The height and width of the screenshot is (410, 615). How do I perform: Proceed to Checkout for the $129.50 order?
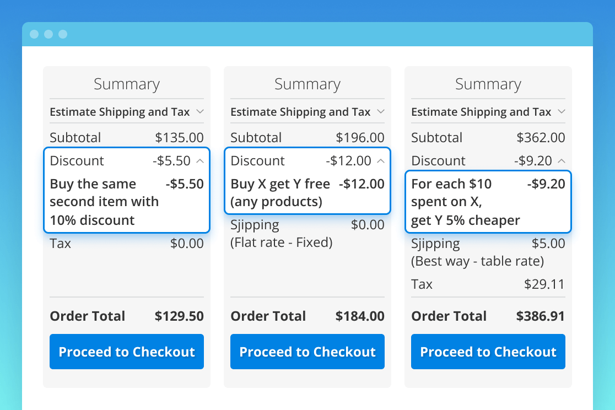click(x=127, y=352)
